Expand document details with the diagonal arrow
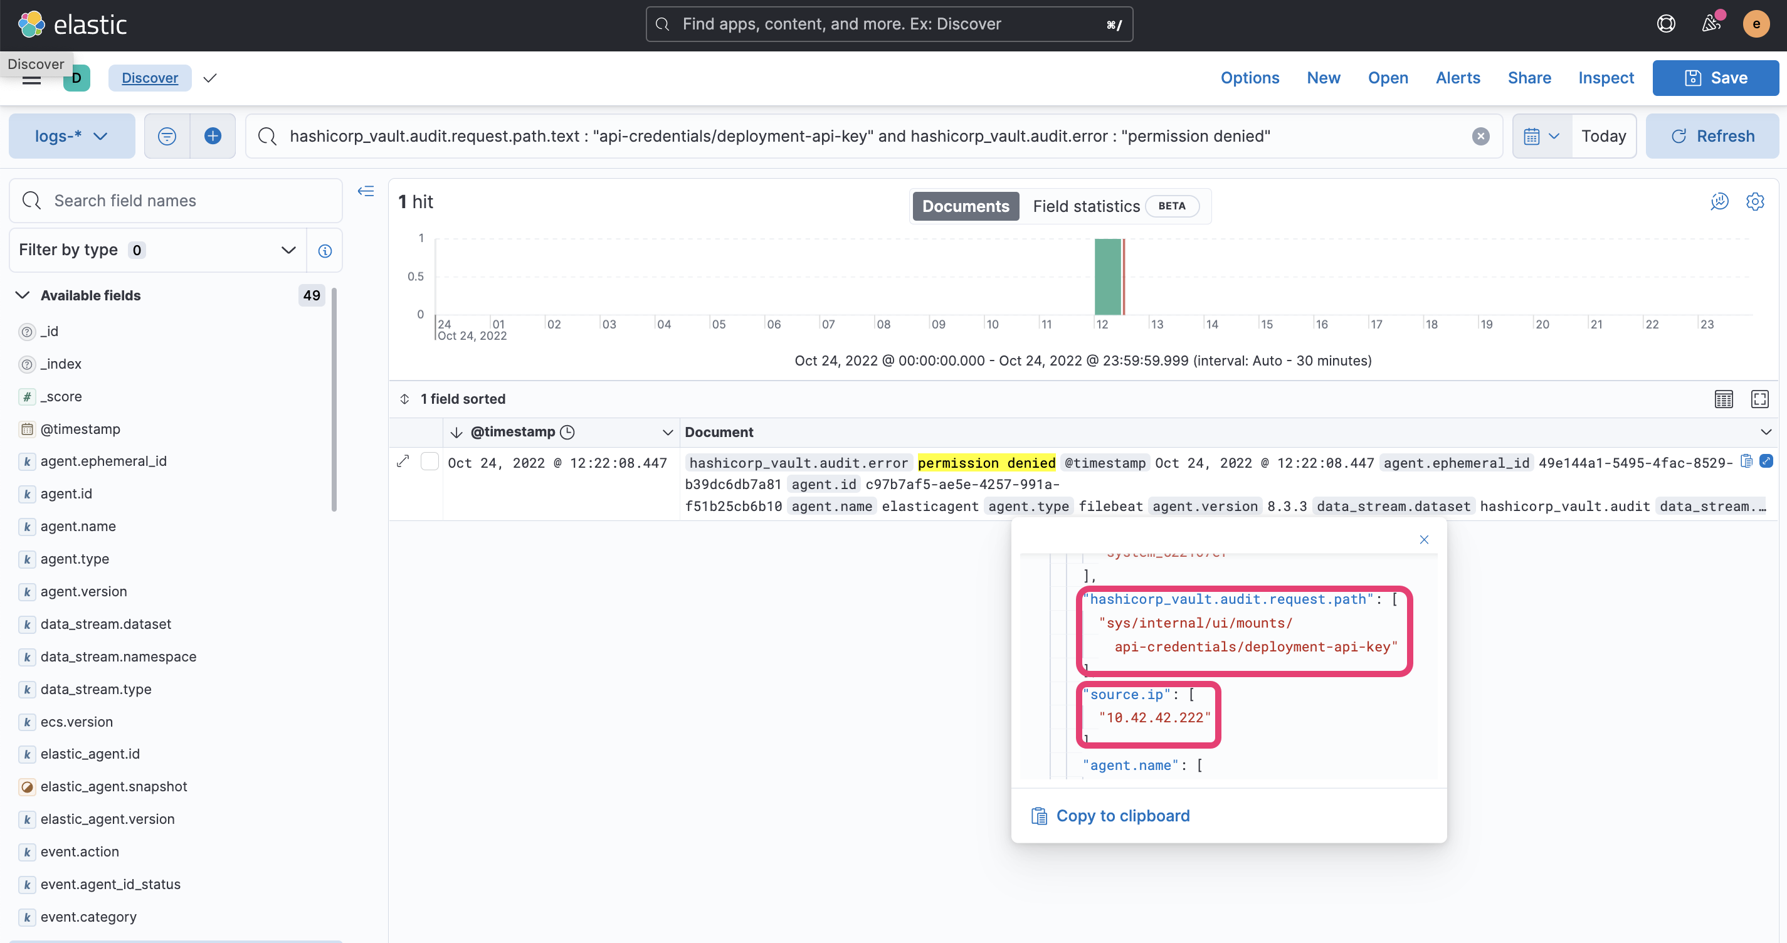The height and width of the screenshot is (943, 1787). (x=403, y=460)
